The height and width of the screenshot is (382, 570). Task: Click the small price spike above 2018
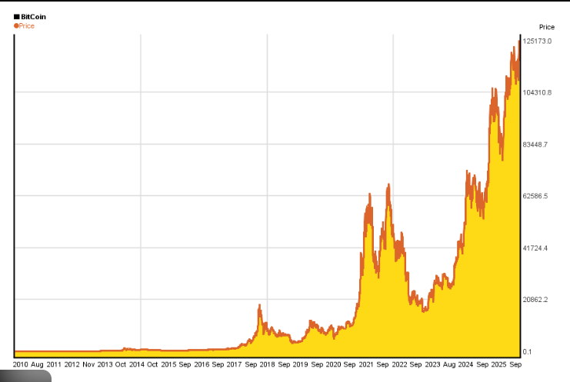(260, 306)
